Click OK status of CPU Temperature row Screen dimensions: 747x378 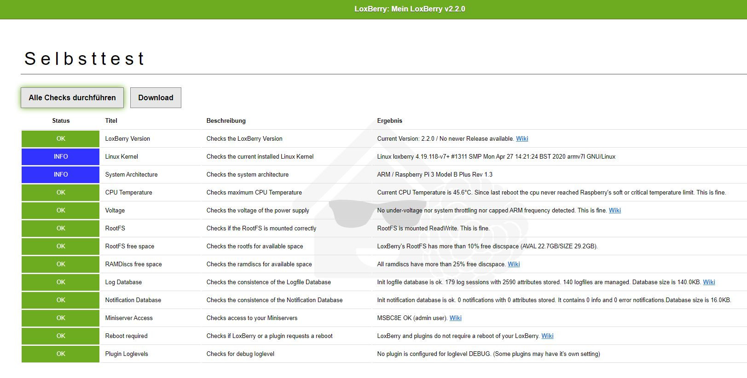click(x=60, y=192)
